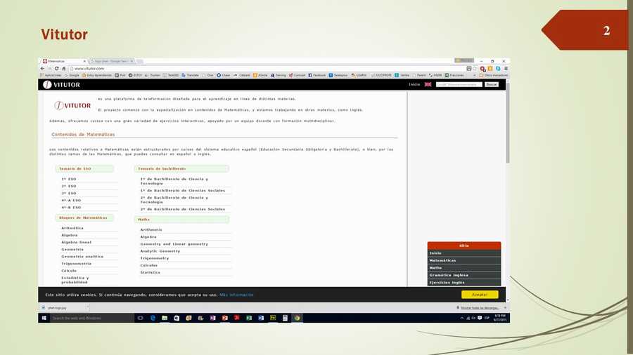This screenshot has width=633, height=355.
Task: Open Ejercicios inglés in the Sitio menu
Action: click(x=464, y=282)
